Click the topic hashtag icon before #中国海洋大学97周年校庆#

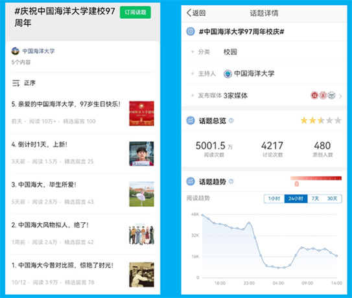[x=191, y=31]
